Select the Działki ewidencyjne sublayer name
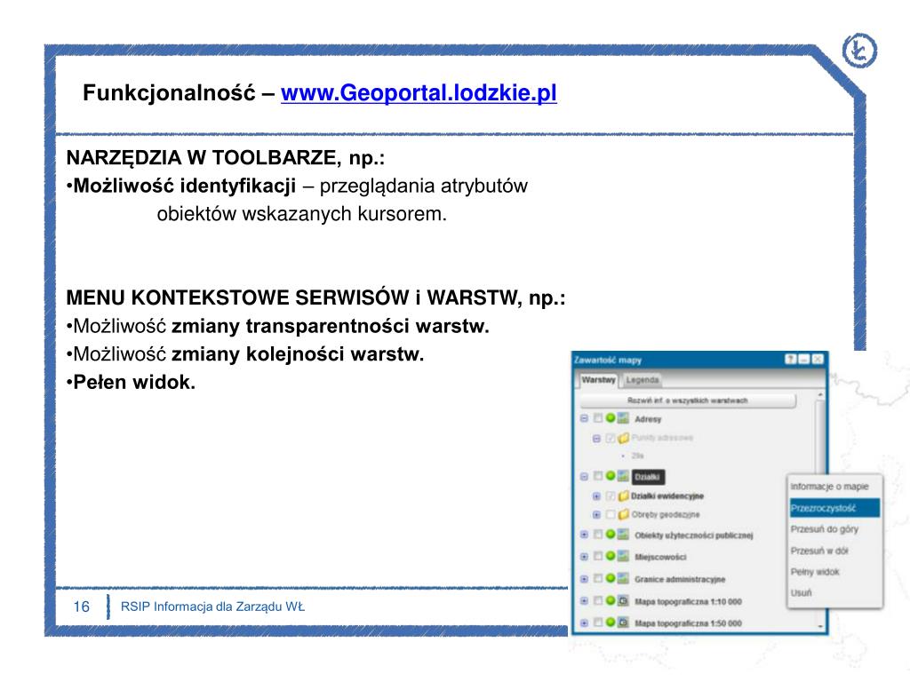The width and height of the screenshot is (910, 682). [x=667, y=496]
